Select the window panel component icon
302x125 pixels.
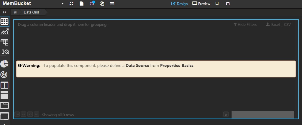(x=4, y=116)
